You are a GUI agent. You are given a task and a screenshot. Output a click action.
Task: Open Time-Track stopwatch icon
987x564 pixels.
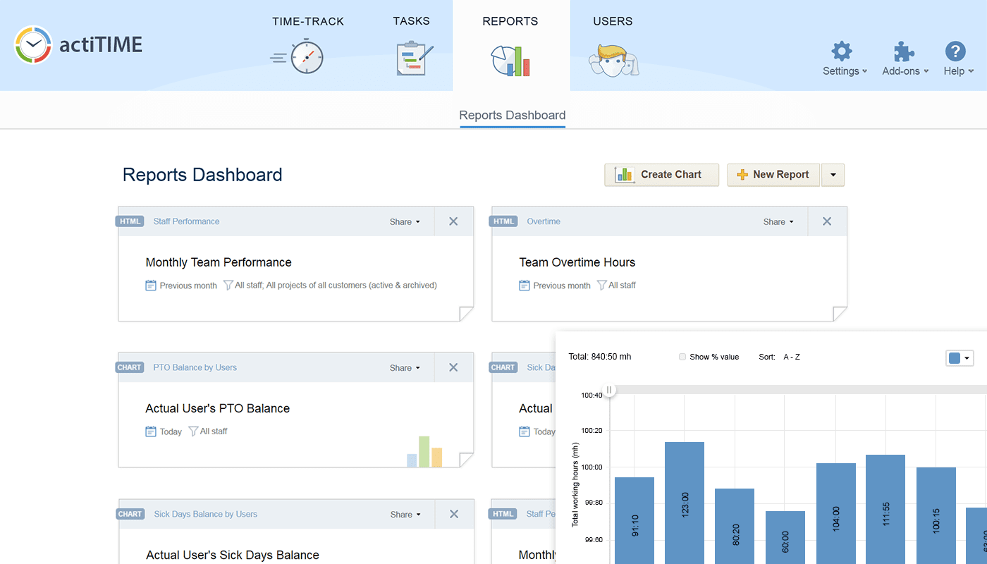pyautogui.click(x=297, y=56)
